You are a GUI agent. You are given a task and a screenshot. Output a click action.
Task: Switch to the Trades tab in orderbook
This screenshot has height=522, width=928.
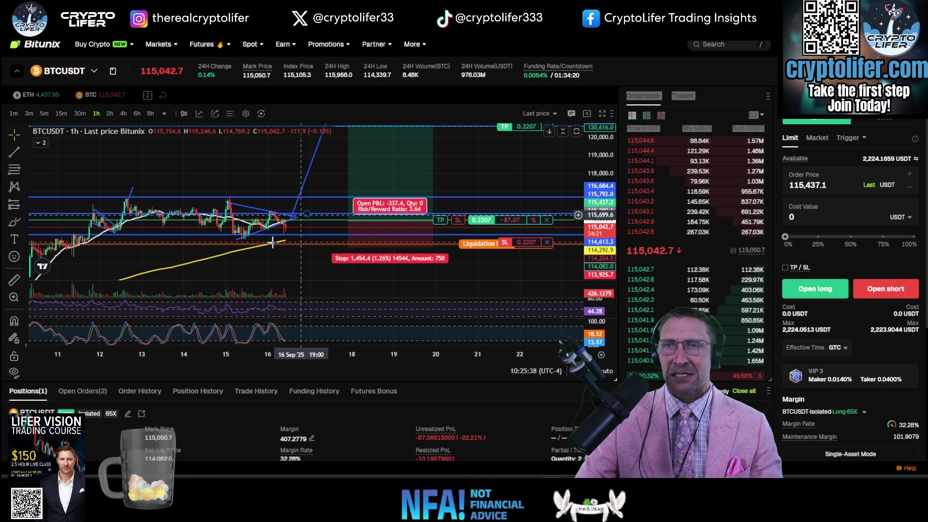(x=682, y=96)
